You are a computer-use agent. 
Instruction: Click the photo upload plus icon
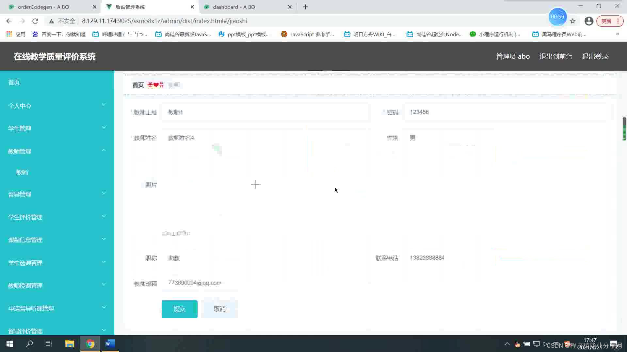(255, 184)
